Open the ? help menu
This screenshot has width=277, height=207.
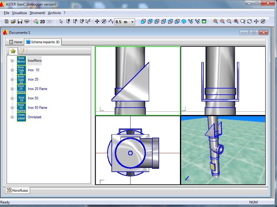tap(64, 13)
